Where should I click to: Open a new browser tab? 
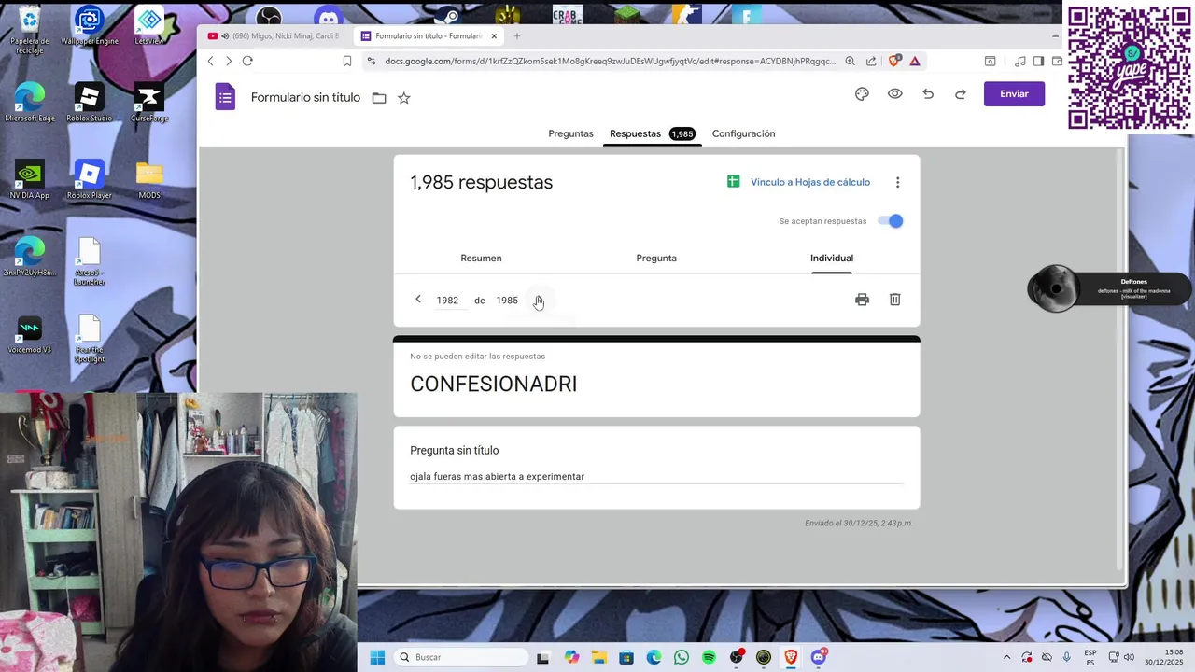tap(516, 36)
